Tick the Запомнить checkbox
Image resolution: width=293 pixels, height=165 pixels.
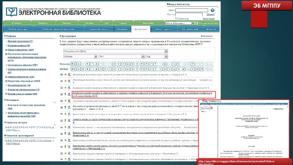coord(176,18)
